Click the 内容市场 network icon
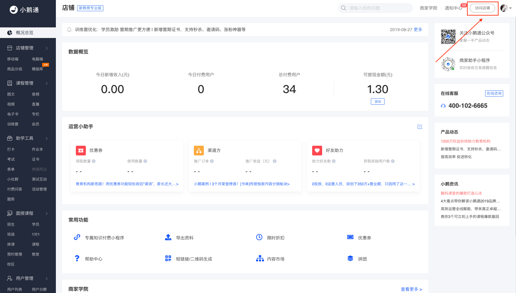This screenshot has width=516, height=293. coord(260,258)
